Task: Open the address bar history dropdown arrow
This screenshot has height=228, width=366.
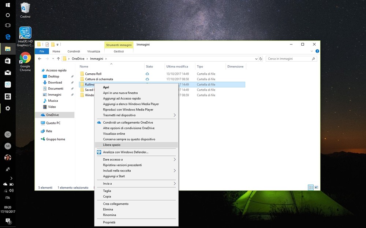Action: (x=256, y=59)
